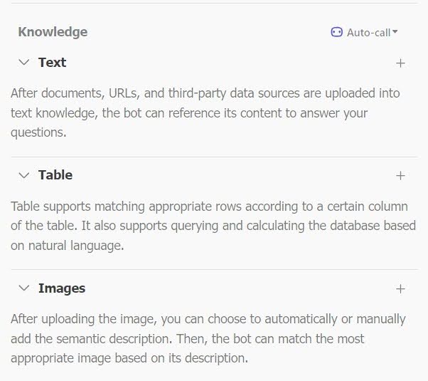Select the Images section title

click(x=62, y=288)
